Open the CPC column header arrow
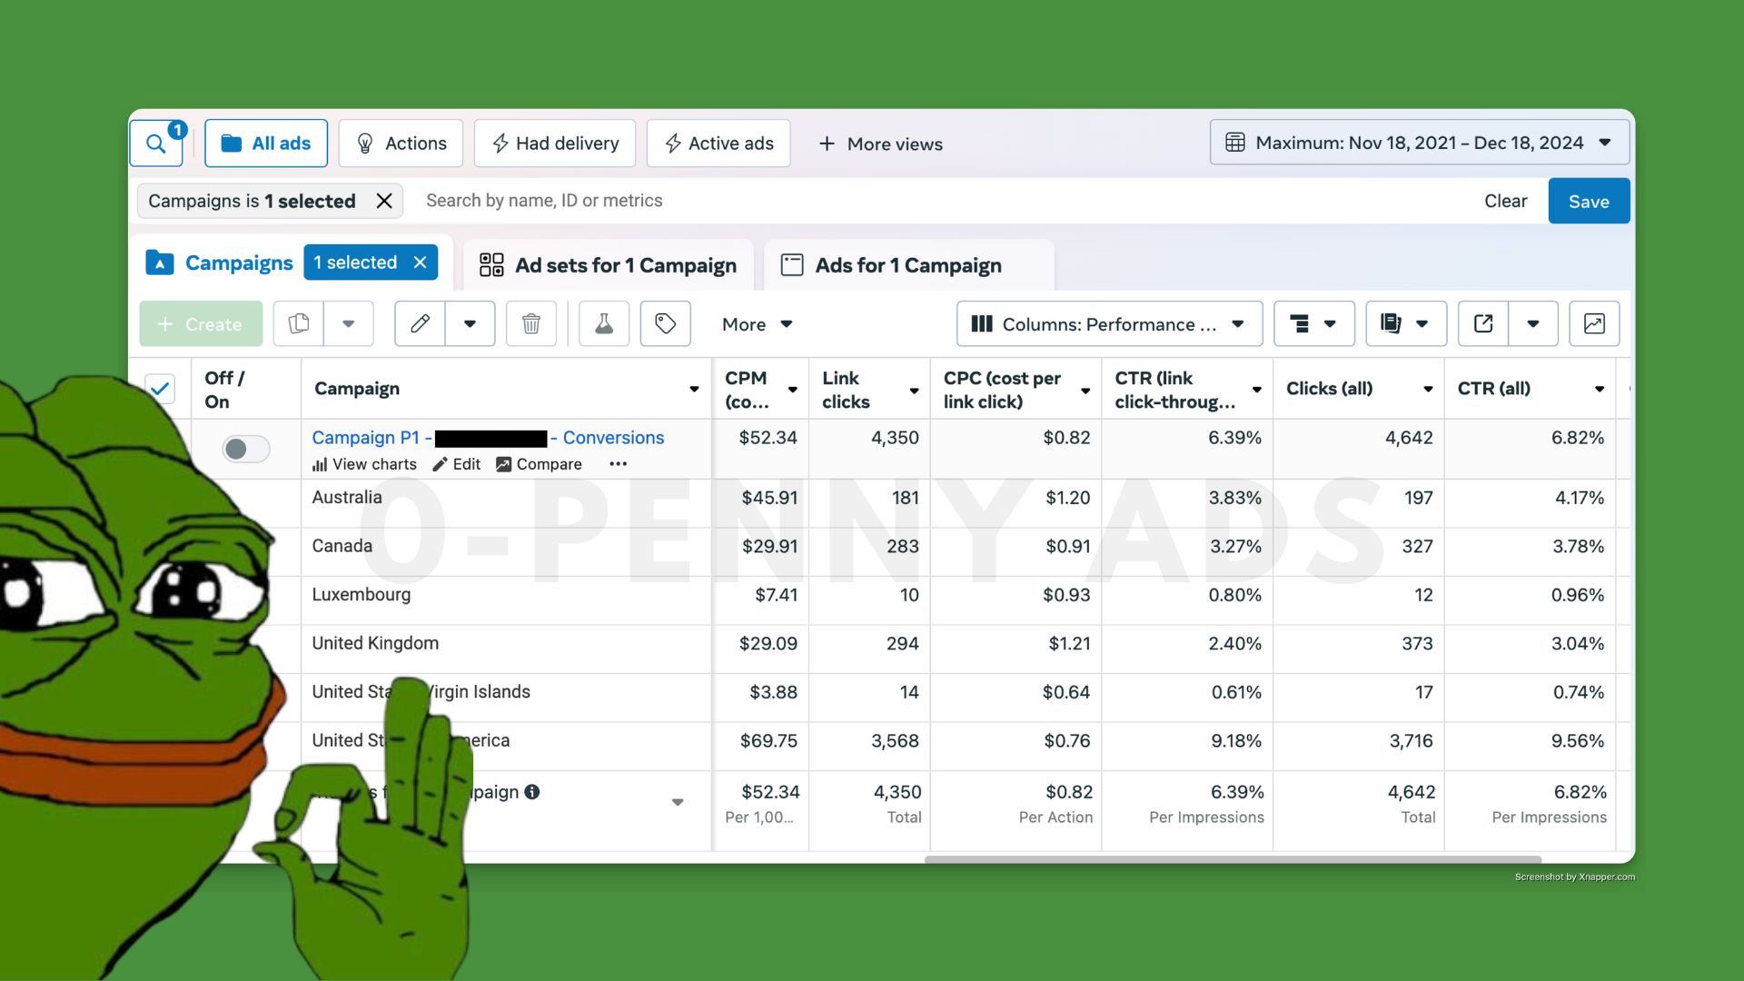The height and width of the screenshot is (981, 1744). pos(1085,391)
